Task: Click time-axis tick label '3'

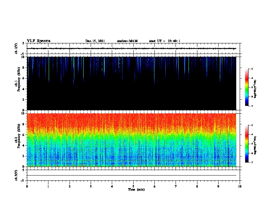Action: point(91,186)
